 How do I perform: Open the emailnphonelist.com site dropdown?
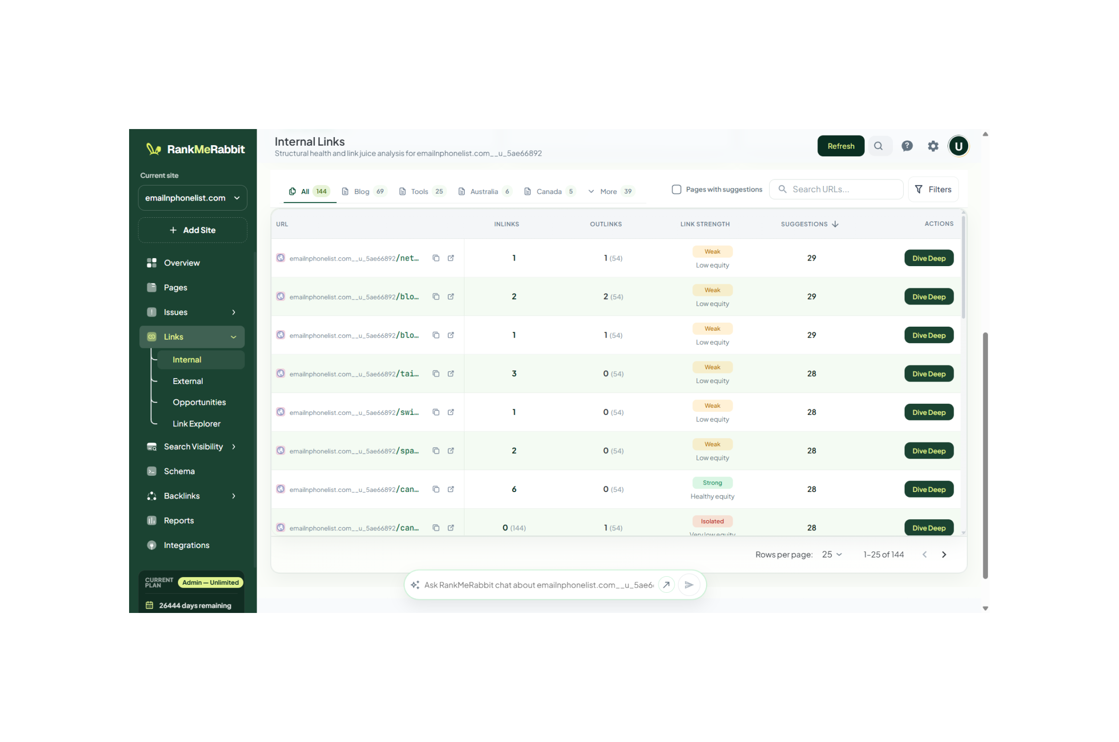coord(193,198)
